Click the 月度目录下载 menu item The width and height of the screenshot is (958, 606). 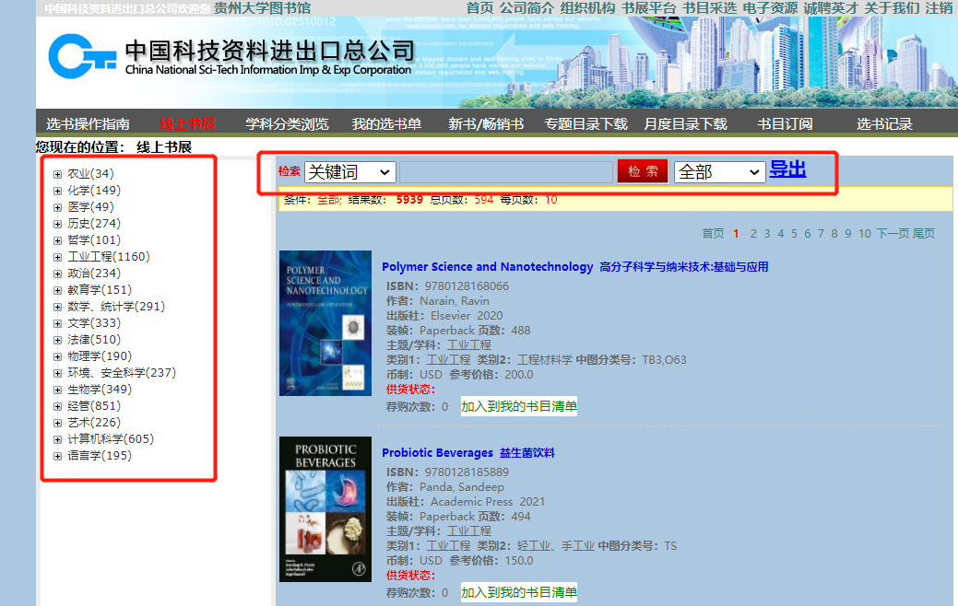(x=685, y=124)
